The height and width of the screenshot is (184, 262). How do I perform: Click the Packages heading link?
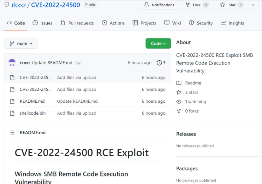[x=187, y=169]
